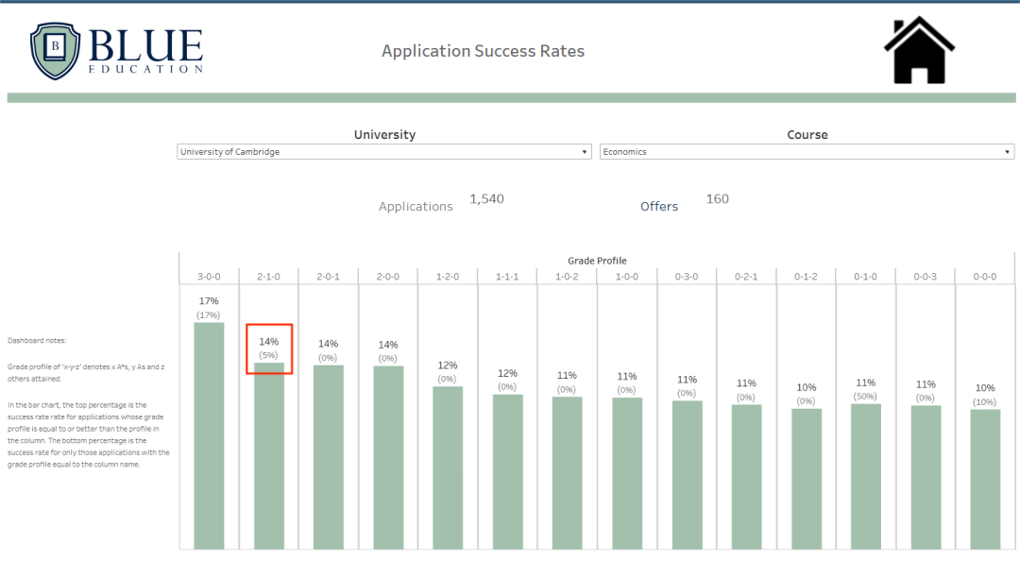
Task: Open the University dropdown
Action: [383, 152]
